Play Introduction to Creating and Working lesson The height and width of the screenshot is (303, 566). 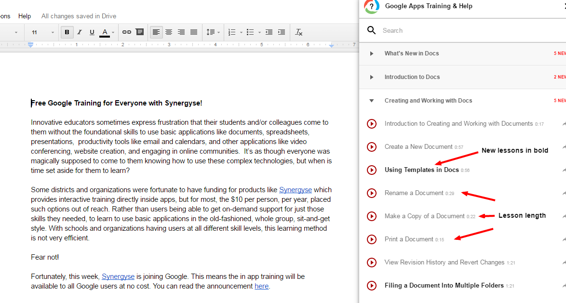pyautogui.click(x=371, y=124)
